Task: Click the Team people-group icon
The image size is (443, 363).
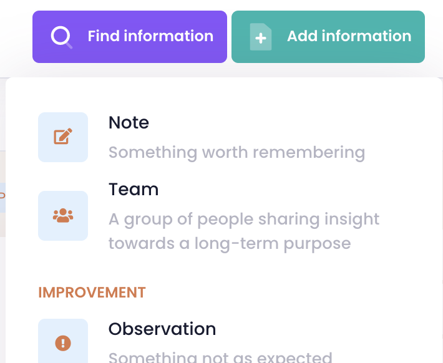Action: (63, 215)
